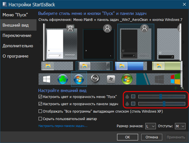Choose the green clover orb start button
The width and height of the screenshot is (189, 143).
coord(62,79)
